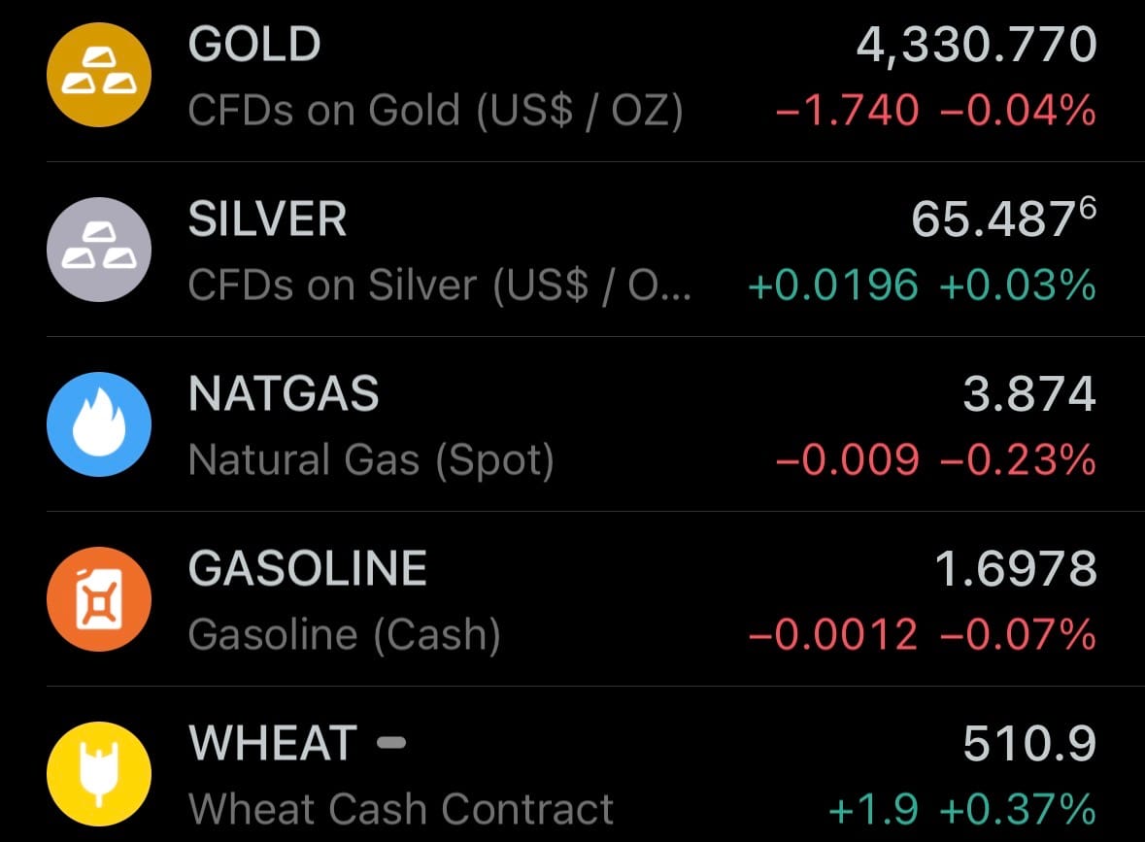Tap the silver change +0.0196 +0.03%

point(923,286)
